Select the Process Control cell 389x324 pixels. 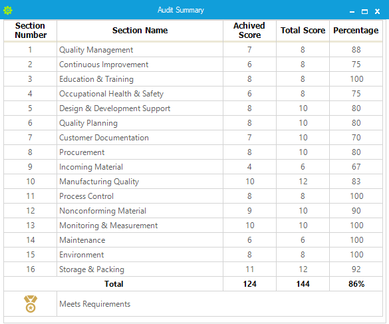pyautogui.click(x=140, y=196)
